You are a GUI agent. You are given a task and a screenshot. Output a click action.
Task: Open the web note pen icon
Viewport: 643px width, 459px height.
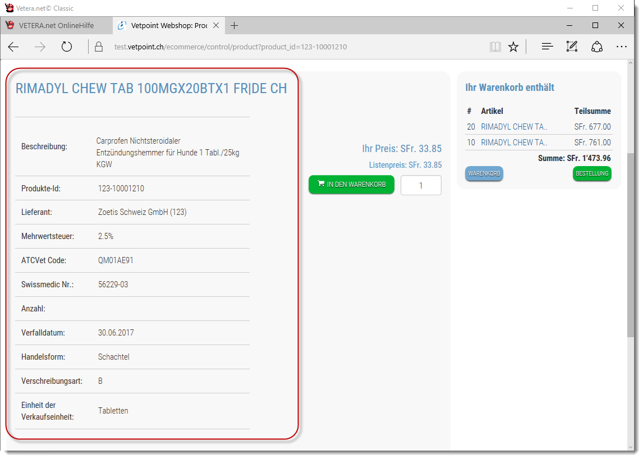(x=572, y=47)
